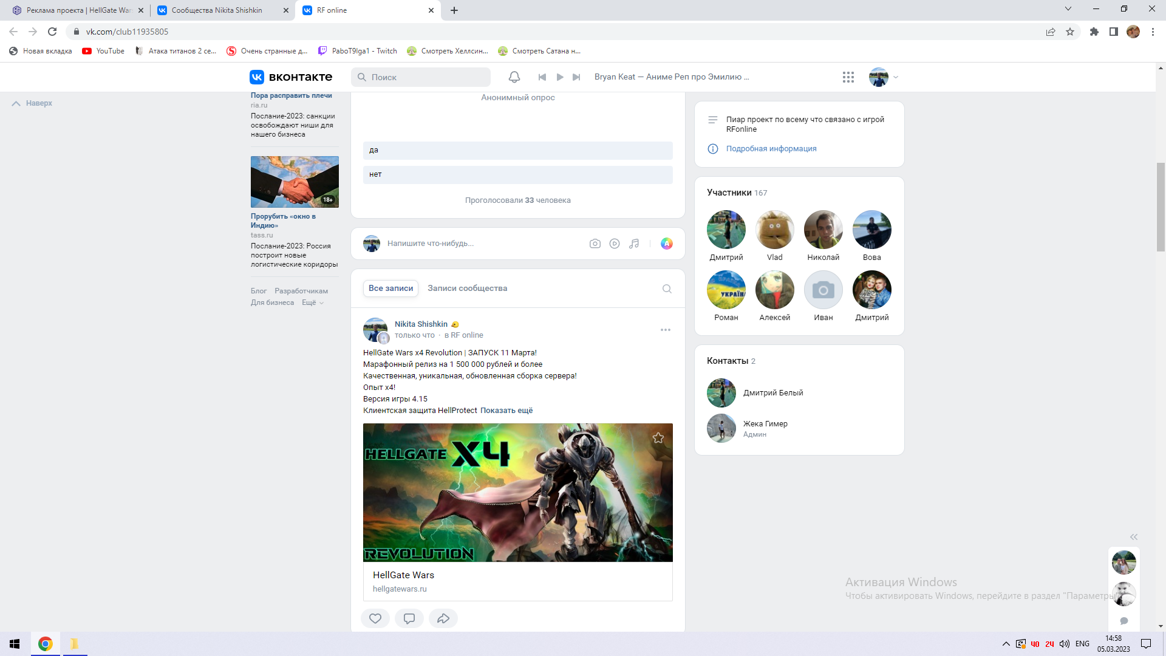Open the 'PaboT9Iga1 - Twitch' bookmark
The height and width of the screenshot is (656, 1166).
pos(358,51)
